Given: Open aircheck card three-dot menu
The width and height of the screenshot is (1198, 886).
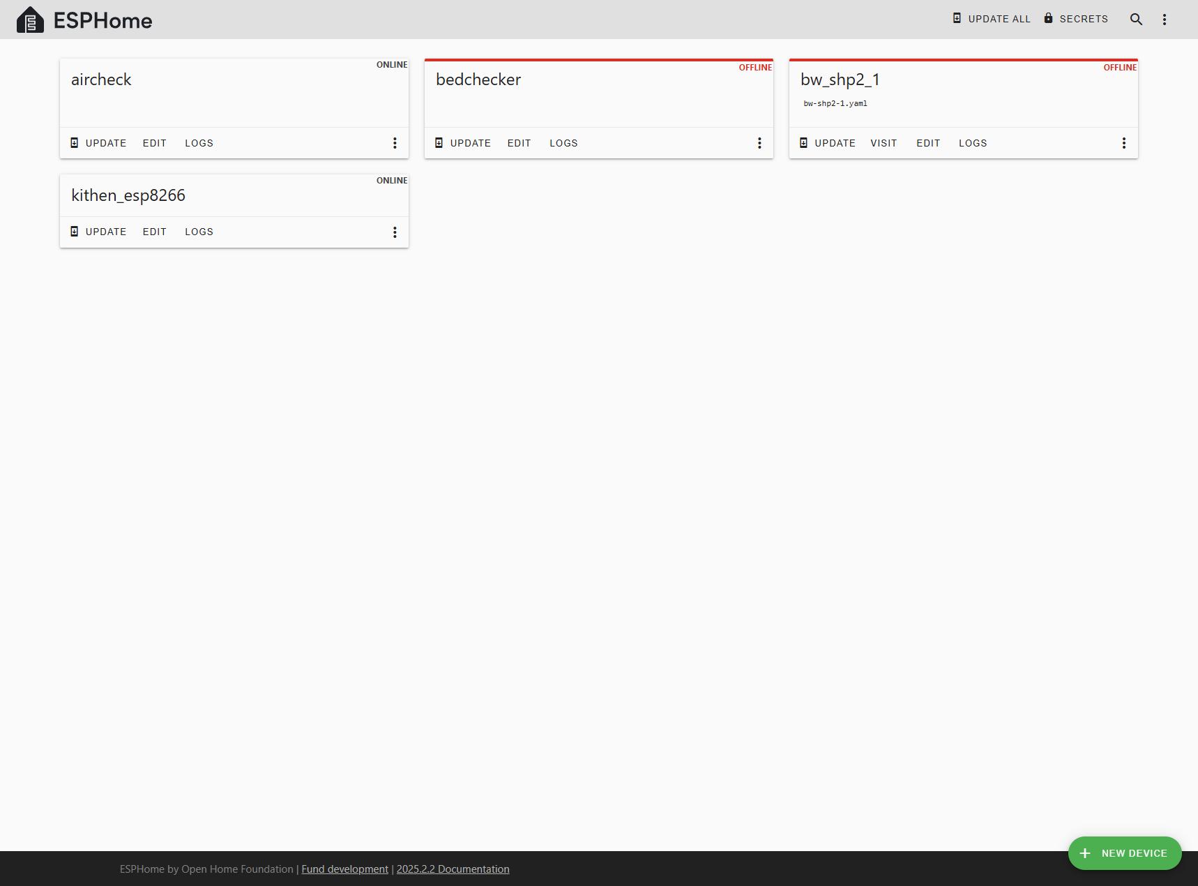Looking at the screenshot, I should point(395,143).
